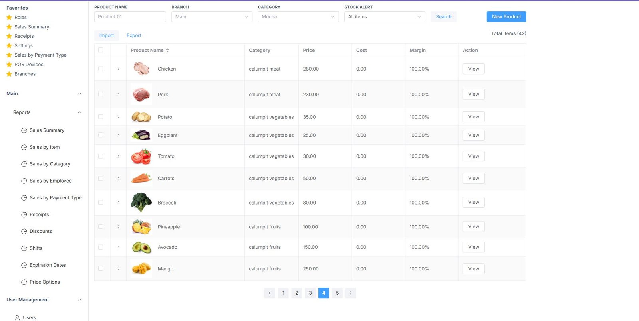Viewport: 639px width, 321px height.
Task: Select all products with the header checkbox
Action: (x=101, y=50)
